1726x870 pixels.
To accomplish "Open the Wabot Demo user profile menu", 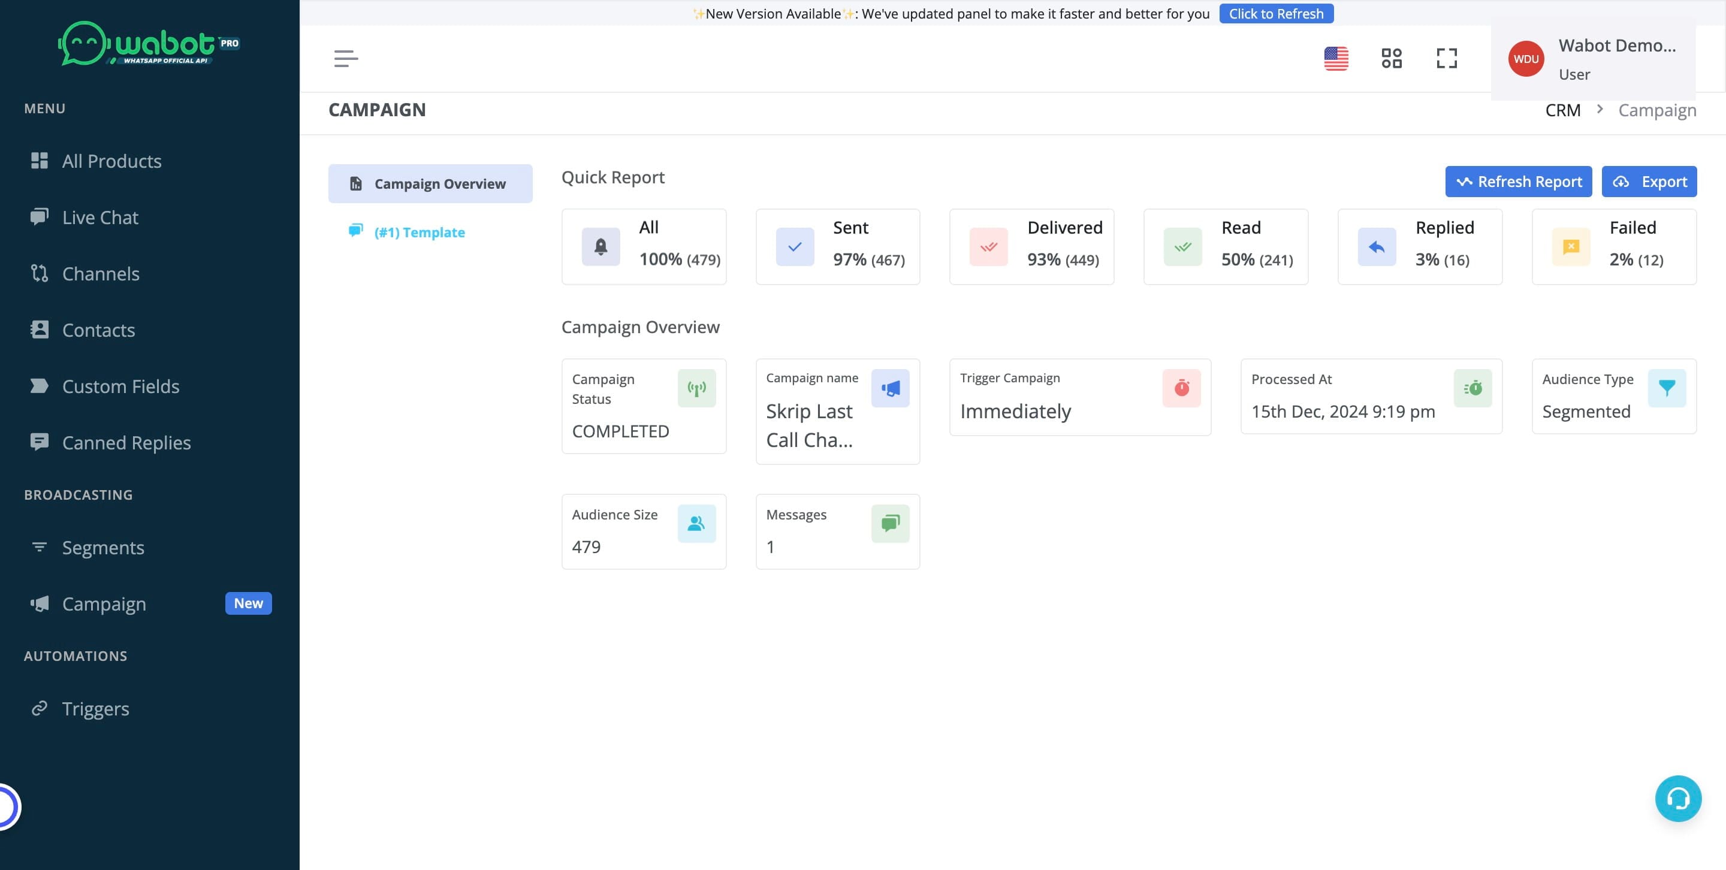I will tap(1594, 59).
